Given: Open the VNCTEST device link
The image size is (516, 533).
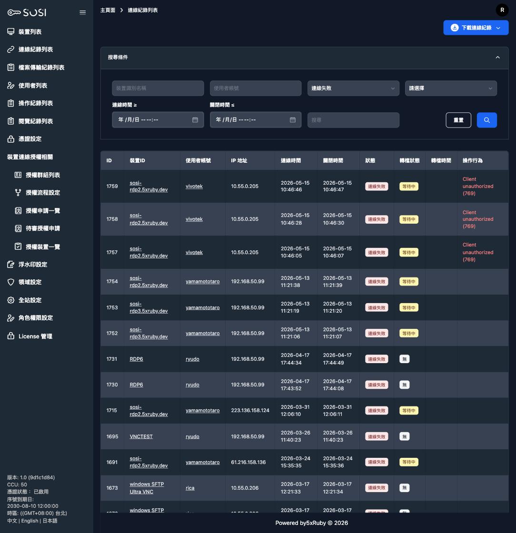Looking at the screenshot, I should [x=141, y=436].
